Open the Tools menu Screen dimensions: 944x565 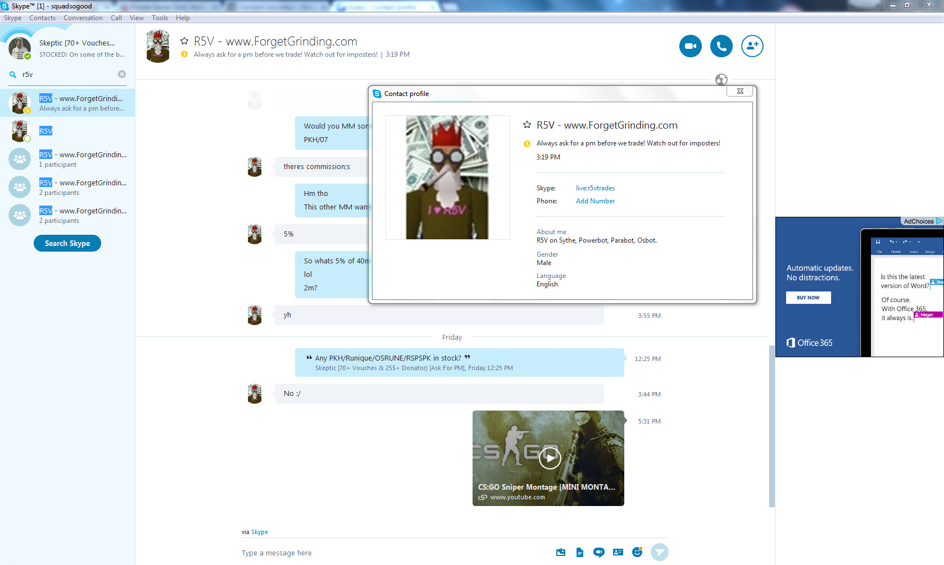pyautogui.click(x=160, y=18)
